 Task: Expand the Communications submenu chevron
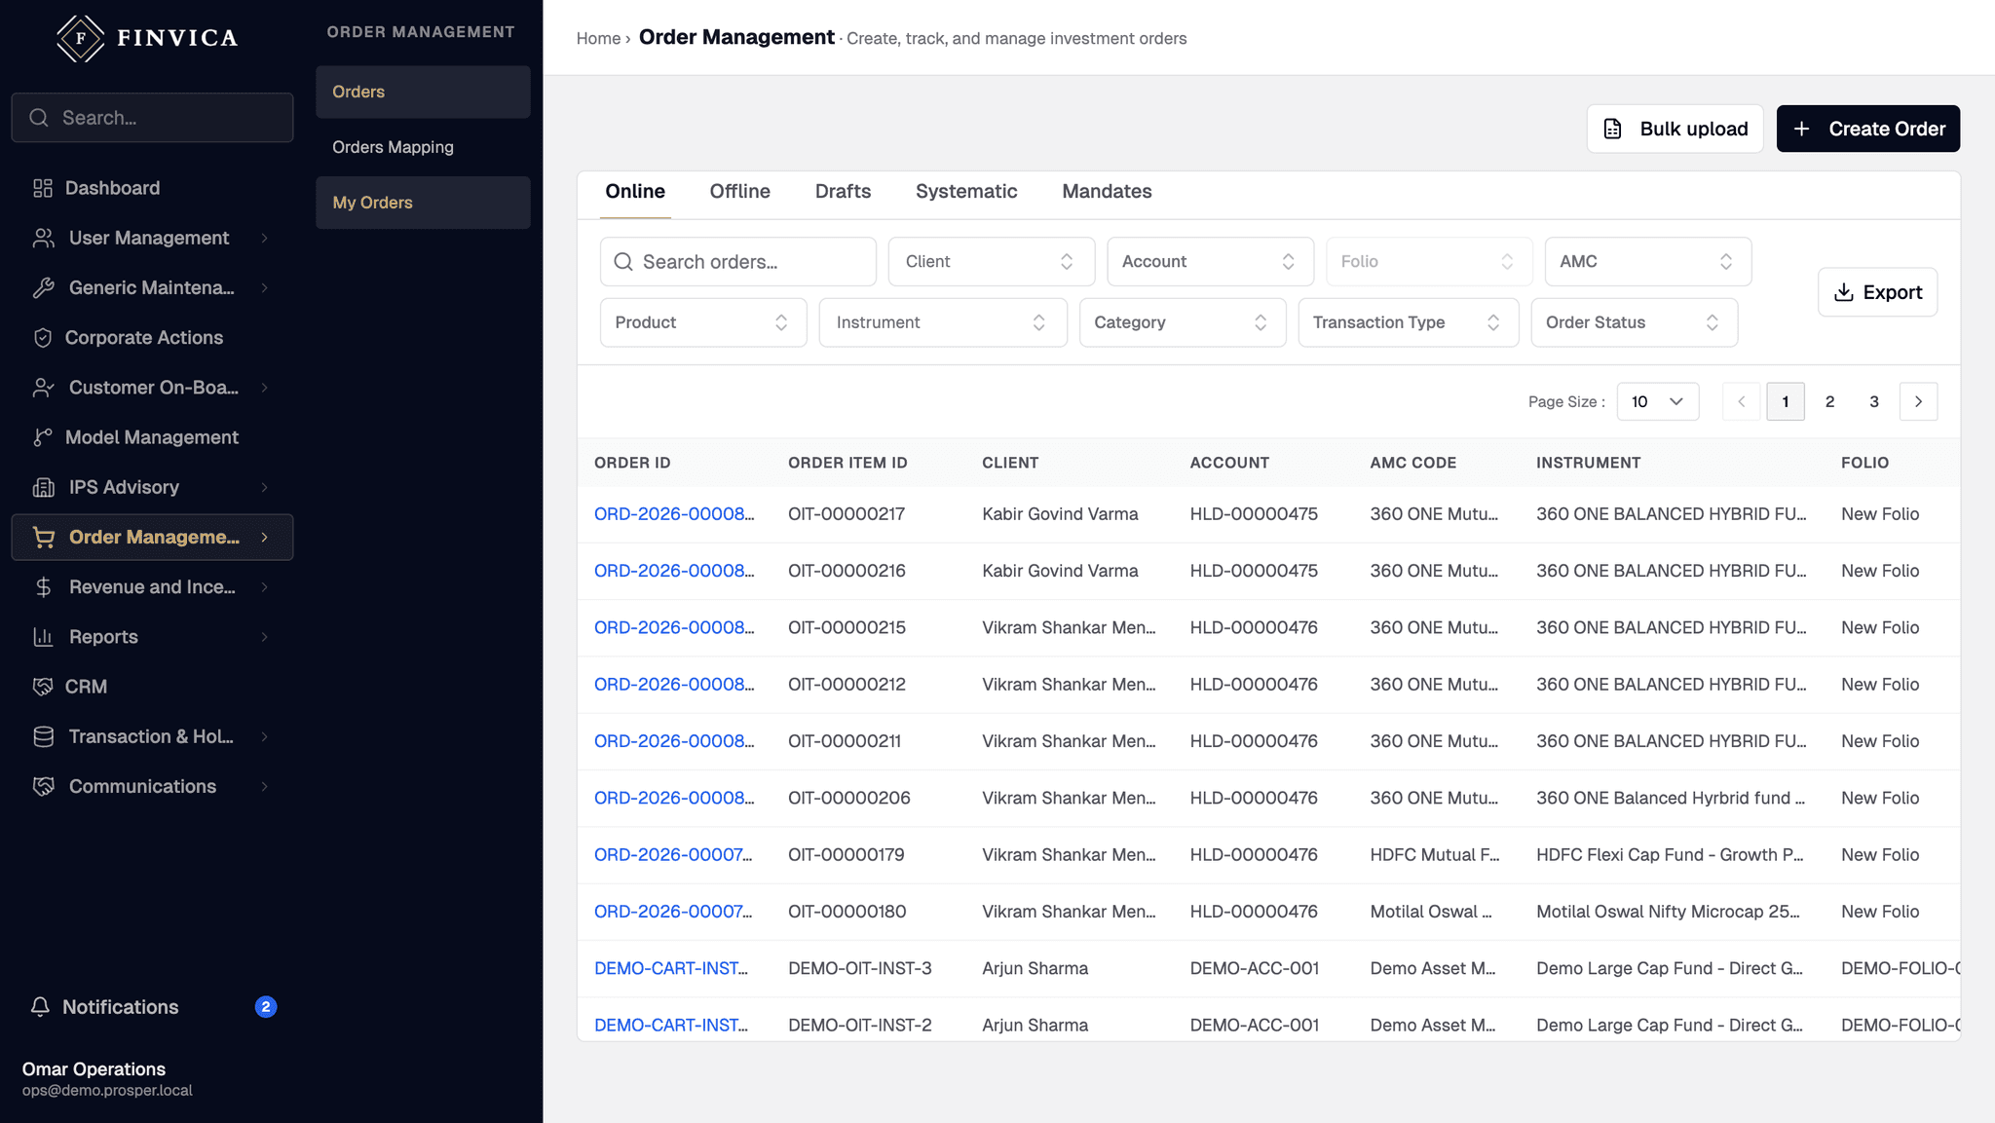point(264,786)
